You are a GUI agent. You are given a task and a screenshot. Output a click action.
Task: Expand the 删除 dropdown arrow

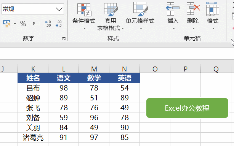(x=193, y=28)
